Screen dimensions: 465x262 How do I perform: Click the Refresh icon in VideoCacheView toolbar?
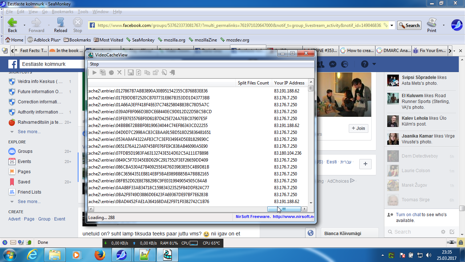coord(139,73)
